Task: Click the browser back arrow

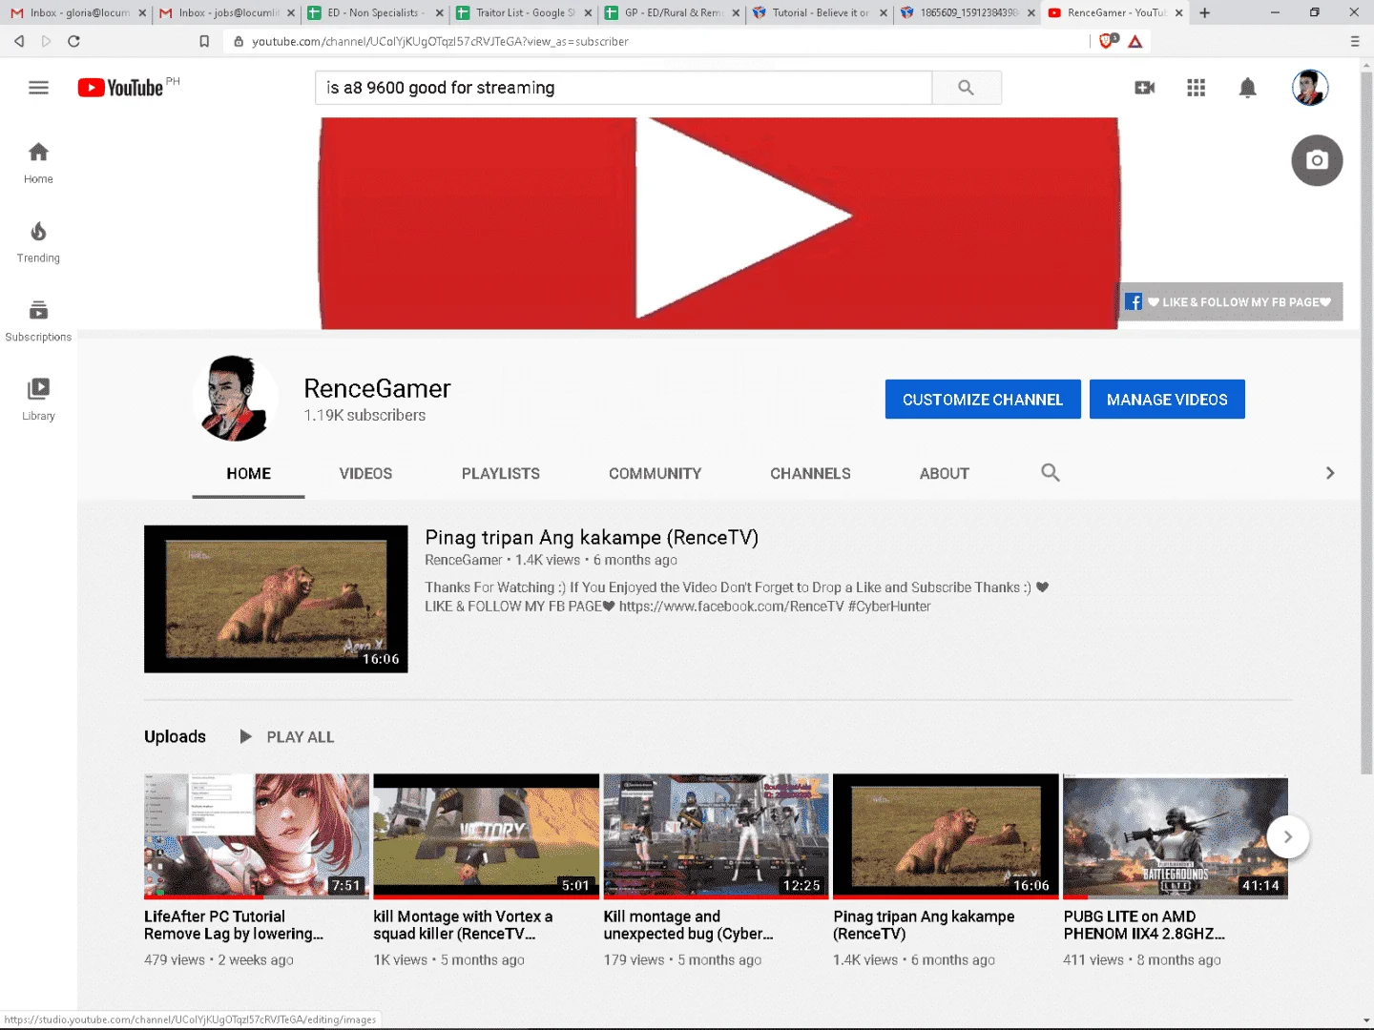Action: (x=19, y=41)
